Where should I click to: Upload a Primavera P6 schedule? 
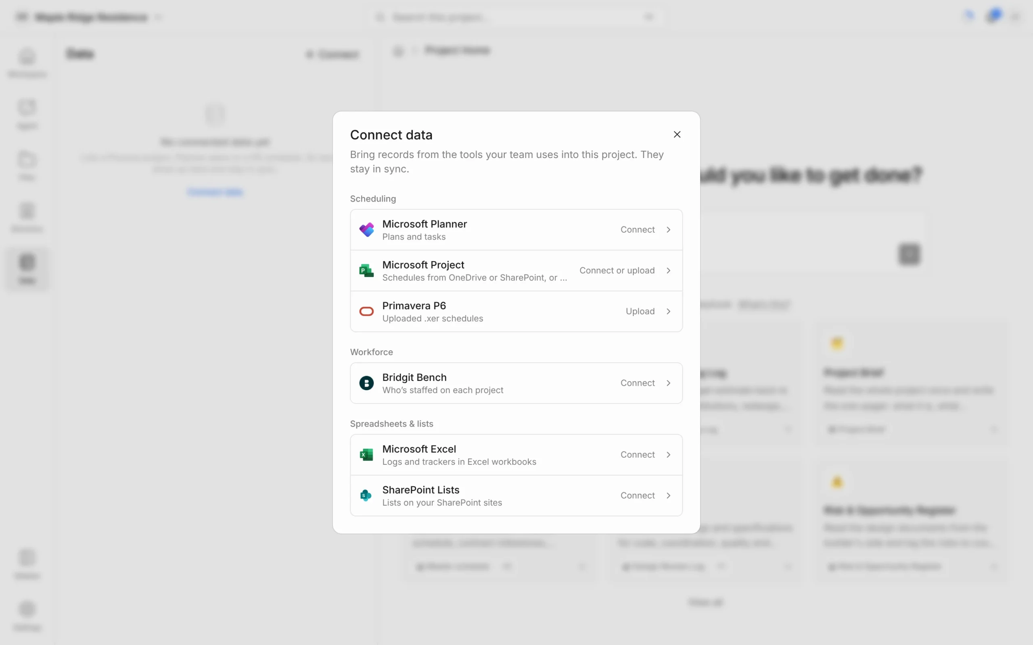click(x=640, y=311)
